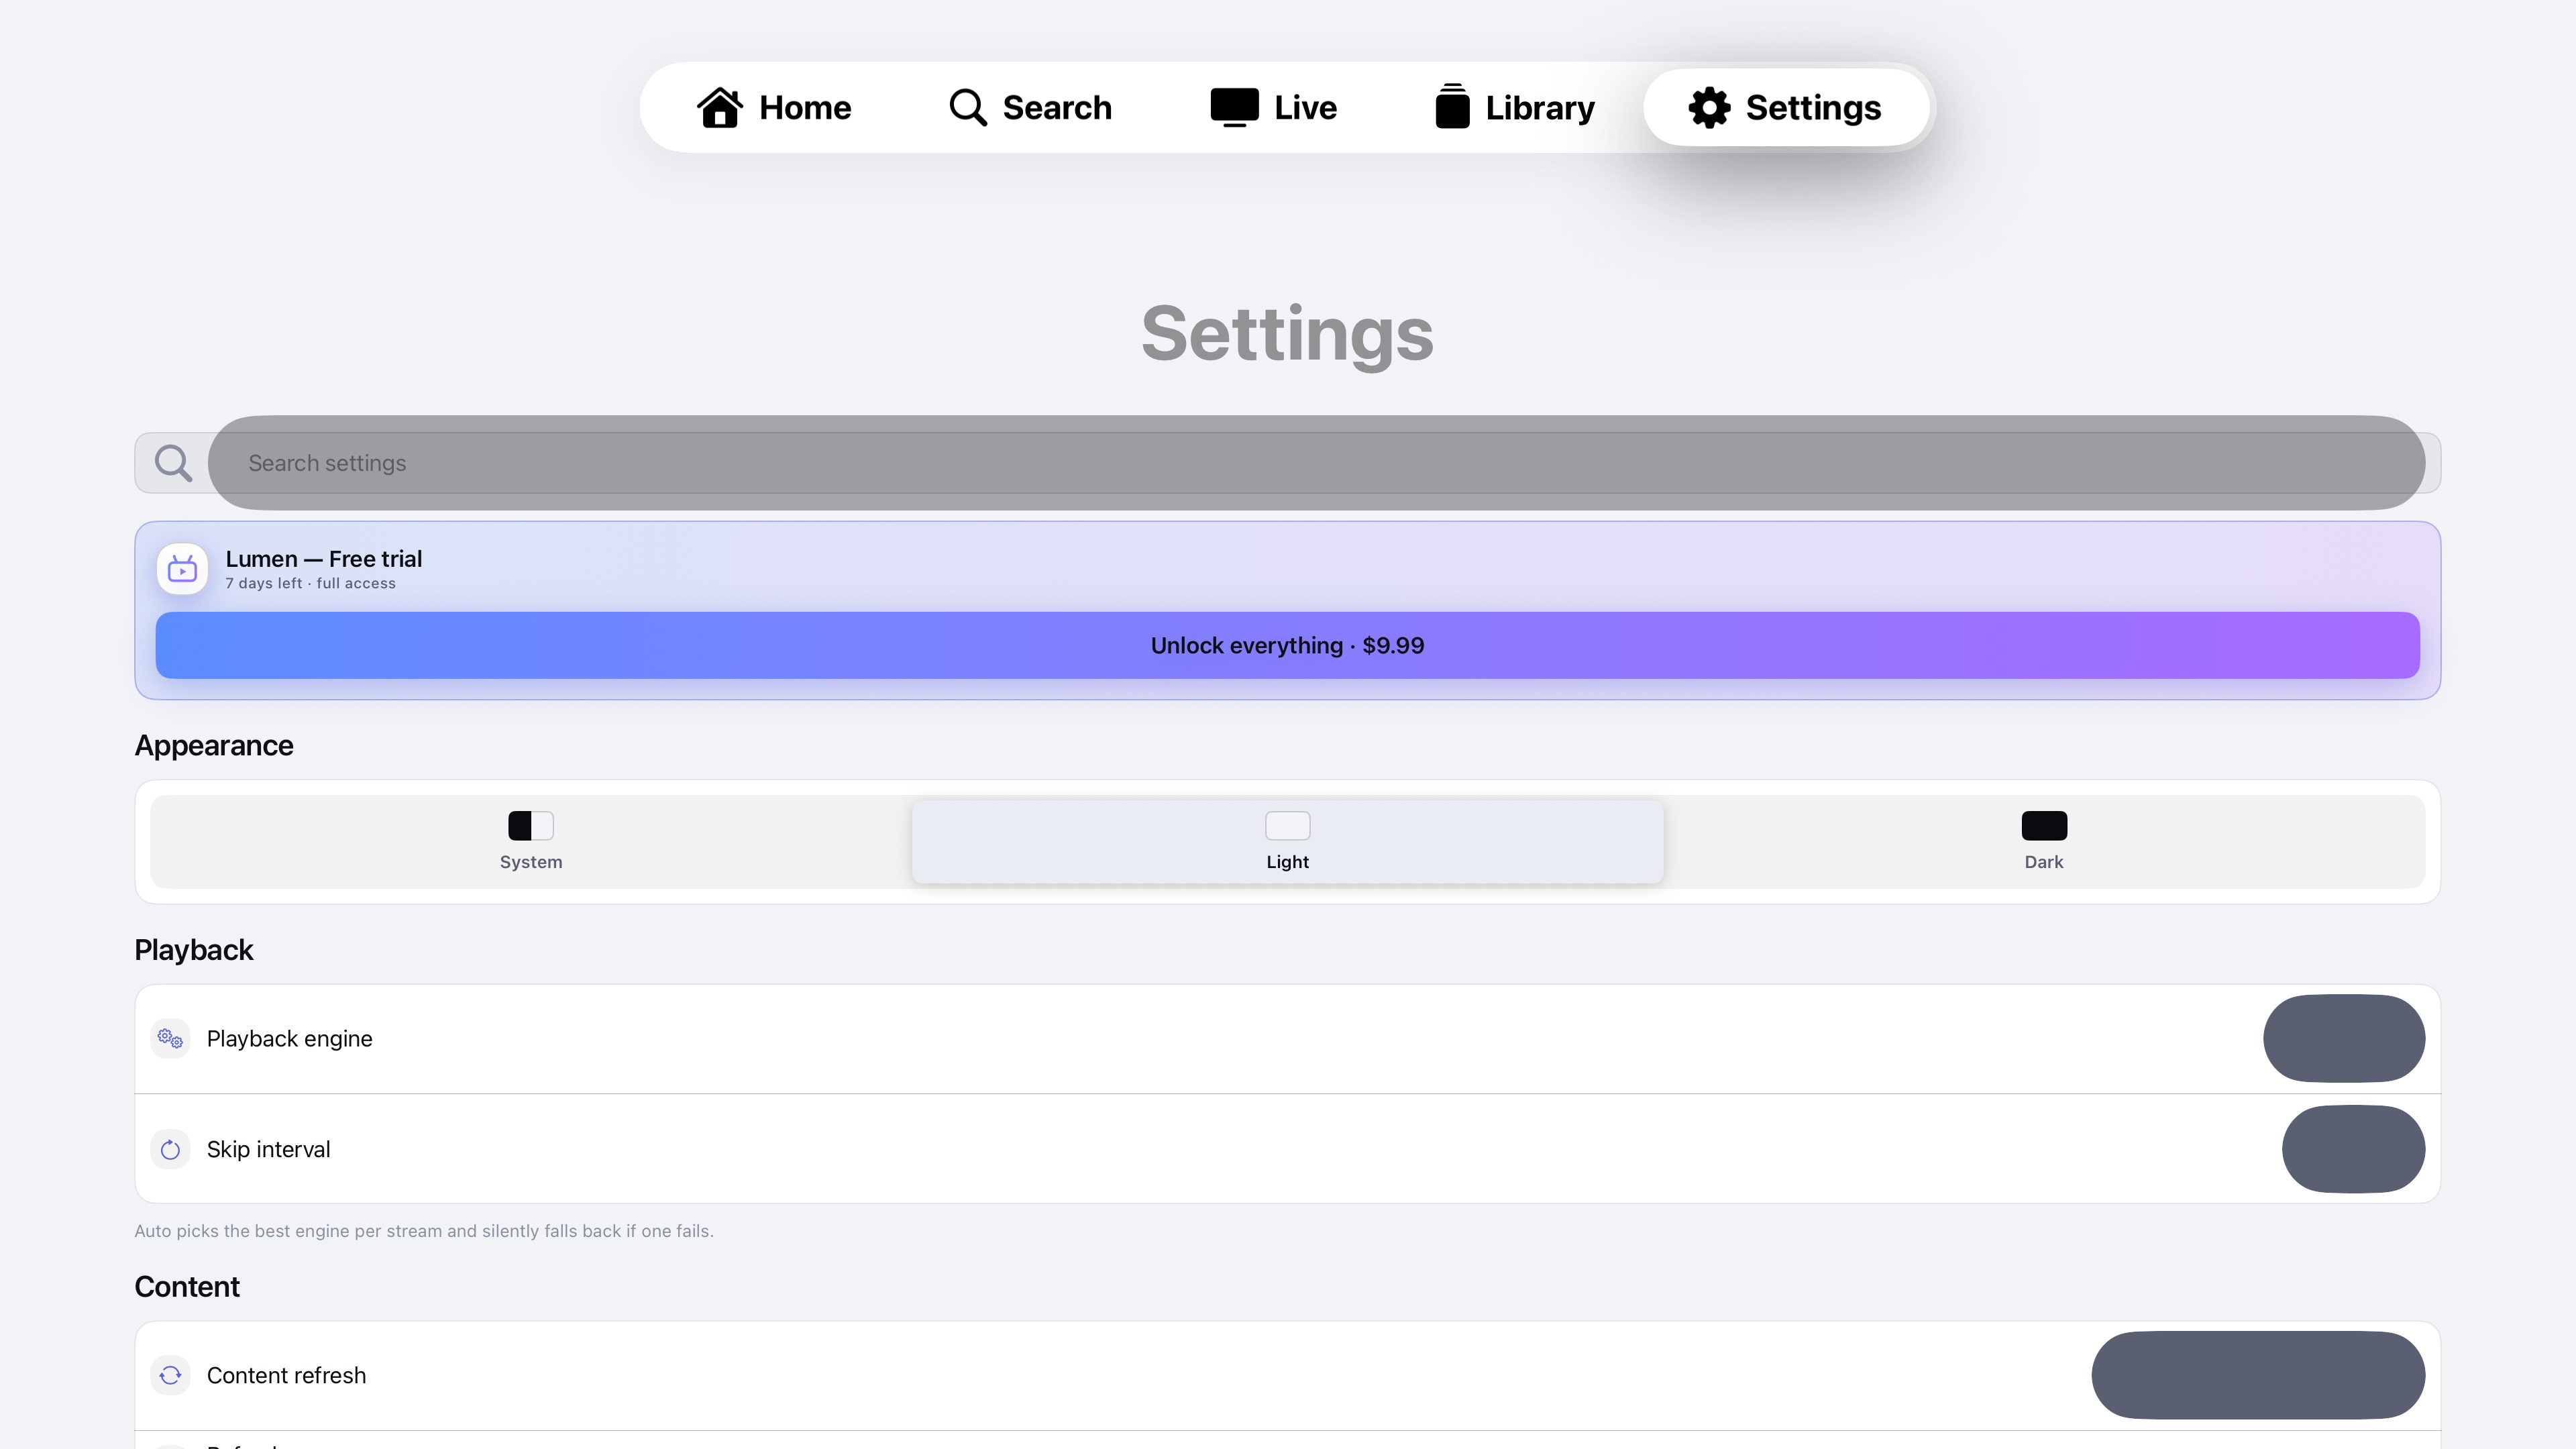Screen dimensions: 2576x1449
Task: Click the 7 days left · full access text
Action: (310, 583)
